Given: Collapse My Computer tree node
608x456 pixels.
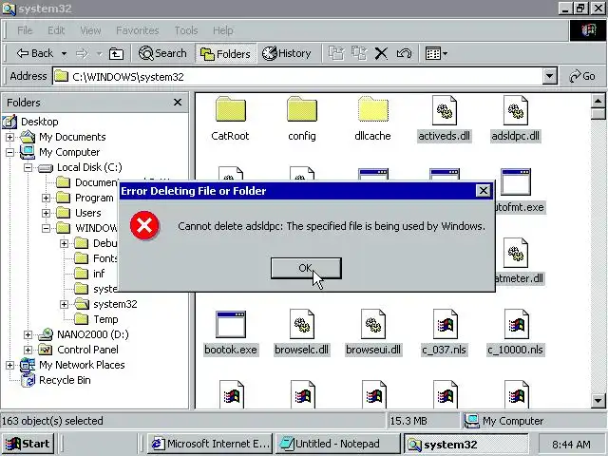Looking at the screenshot, I should pyautogui.click(x=9, y=152).
